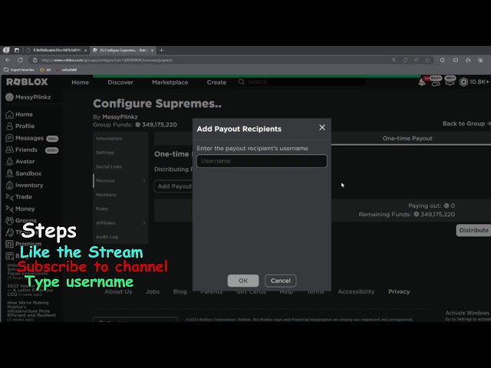Image resolution: width=491 pixels, height=368 pixels.
Task: Click the Robux balance icon 10.8K+
Action: click(463, 82)
